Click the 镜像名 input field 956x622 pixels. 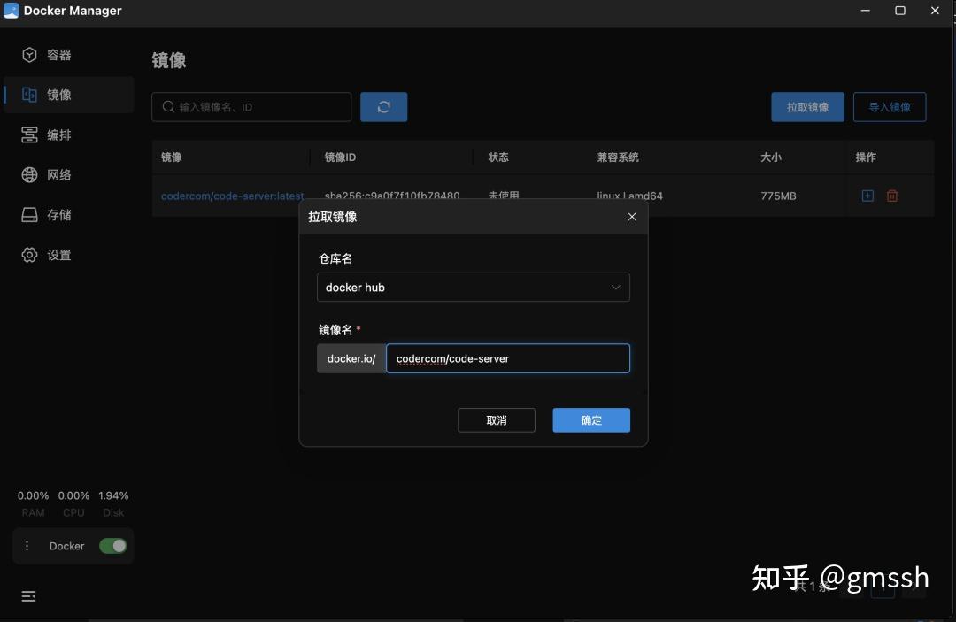pyautogui.click(x=508, y=358)
